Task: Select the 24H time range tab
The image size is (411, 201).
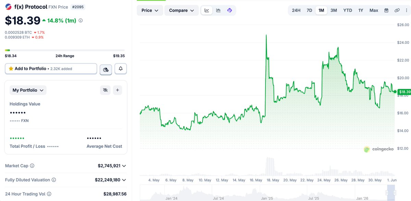Action: pos(296,10)
